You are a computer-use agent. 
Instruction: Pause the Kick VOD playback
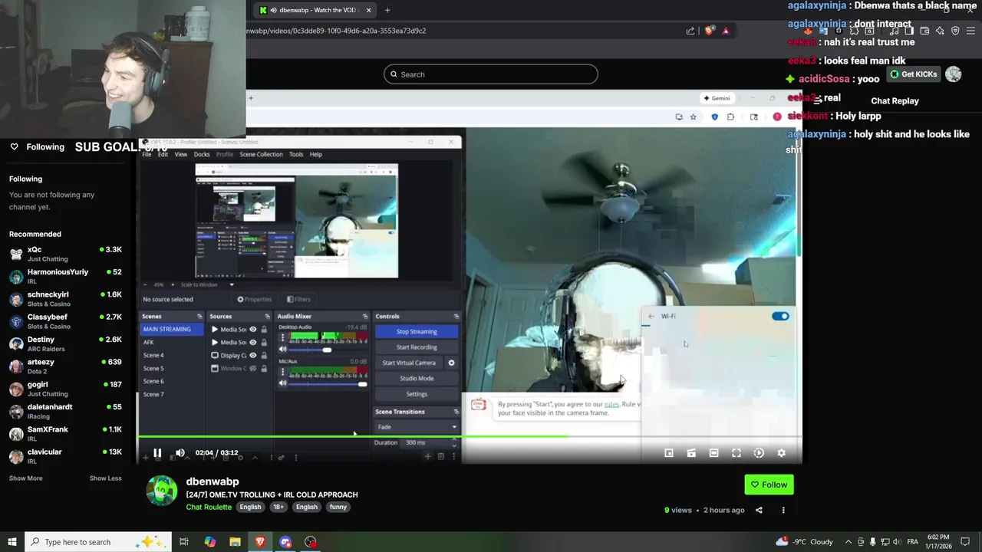157,453
